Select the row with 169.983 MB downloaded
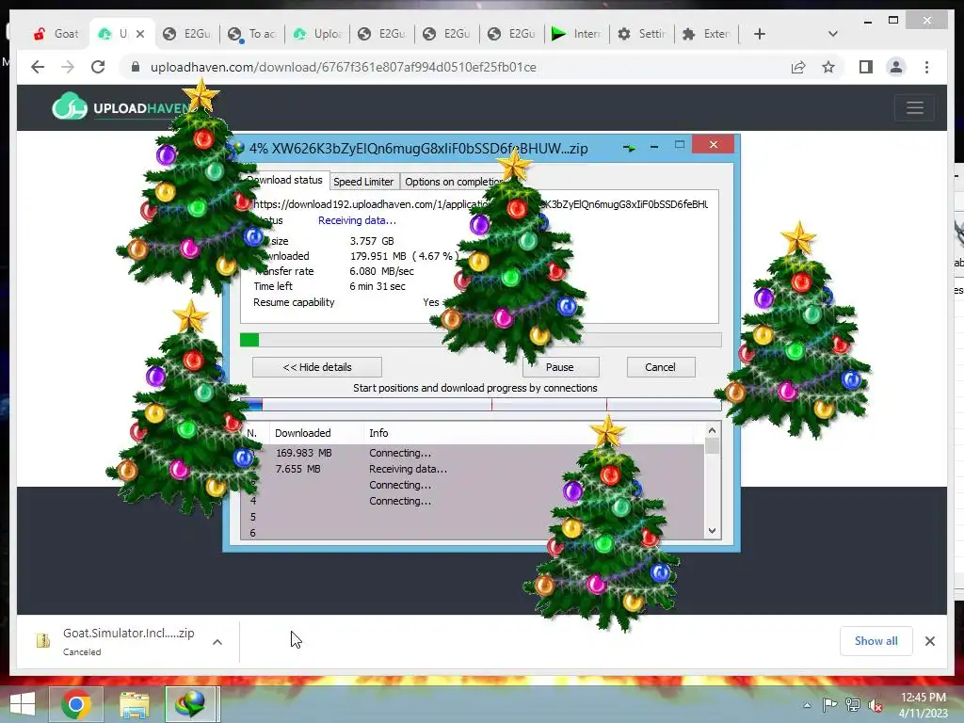This screenshot has height=723, width=964. click(x=473, y=453)
